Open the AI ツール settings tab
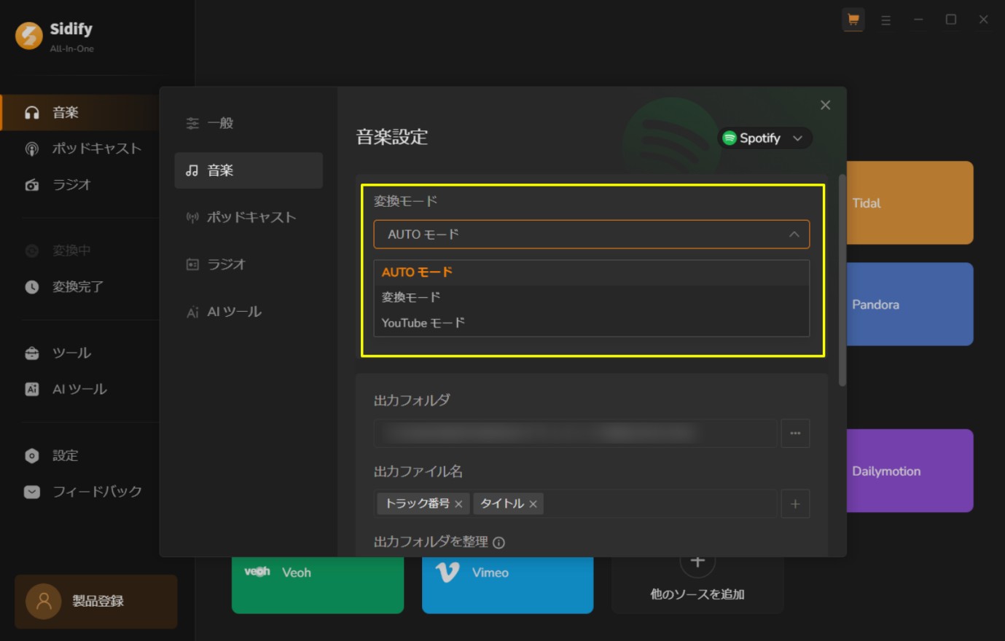This screenshot has width=1005, height=641. pyautogui.click(x=248, y=312)
